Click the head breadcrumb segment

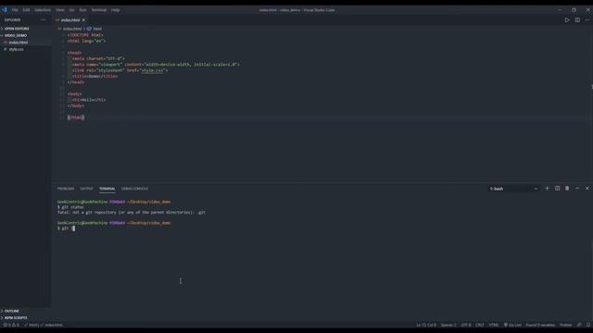pyautogui.click(x=97, y=29)
